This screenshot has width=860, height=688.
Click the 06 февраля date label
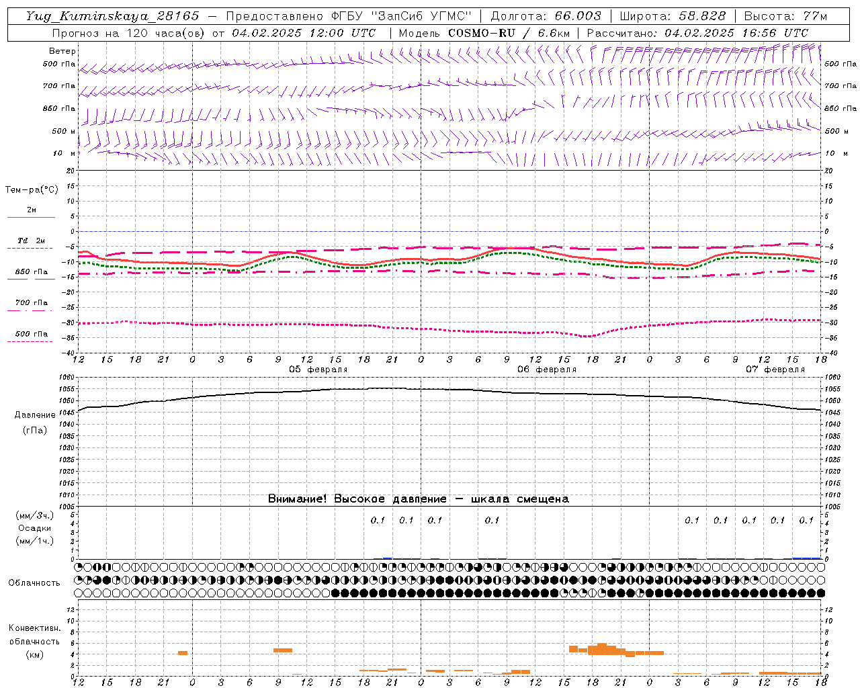(547, 370)
